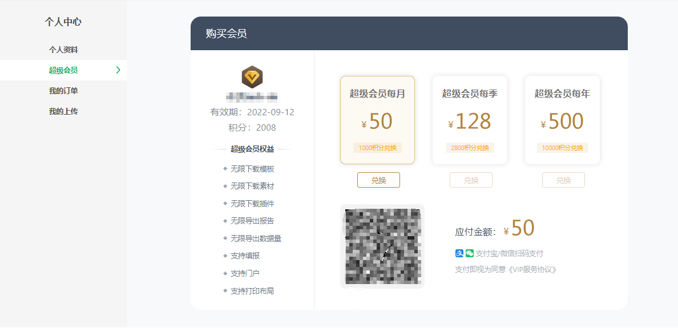Click the 无限下载素材 benefit item
The width and height of the screenshot is (678, 328).
point(252,187)
